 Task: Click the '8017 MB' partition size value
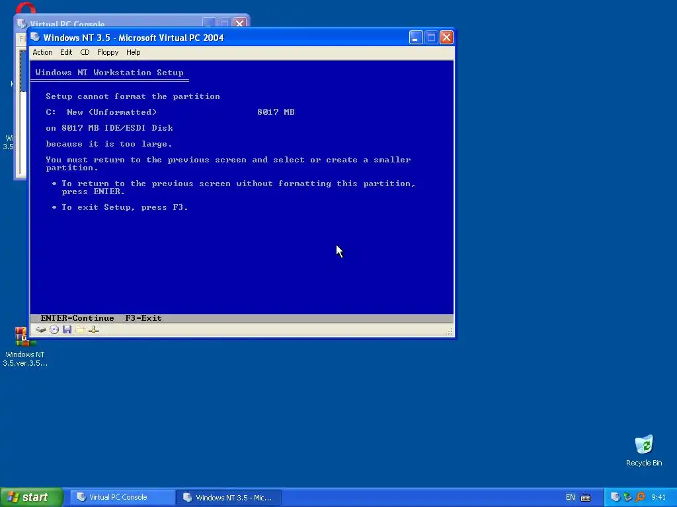click(276, 112)
